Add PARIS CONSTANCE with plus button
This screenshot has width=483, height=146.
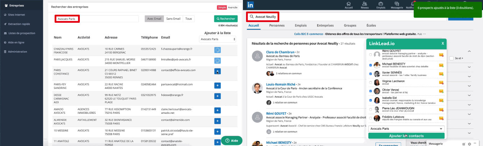click(217, 71)
